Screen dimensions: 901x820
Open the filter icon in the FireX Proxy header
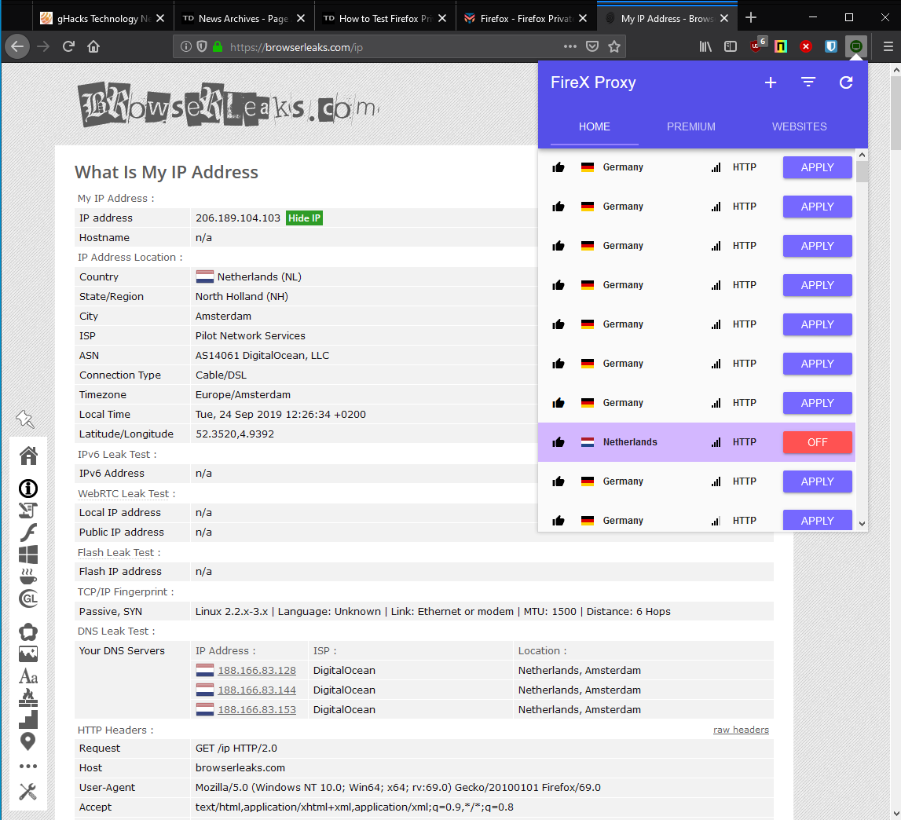pyautogui.click(x=808, y=82)
